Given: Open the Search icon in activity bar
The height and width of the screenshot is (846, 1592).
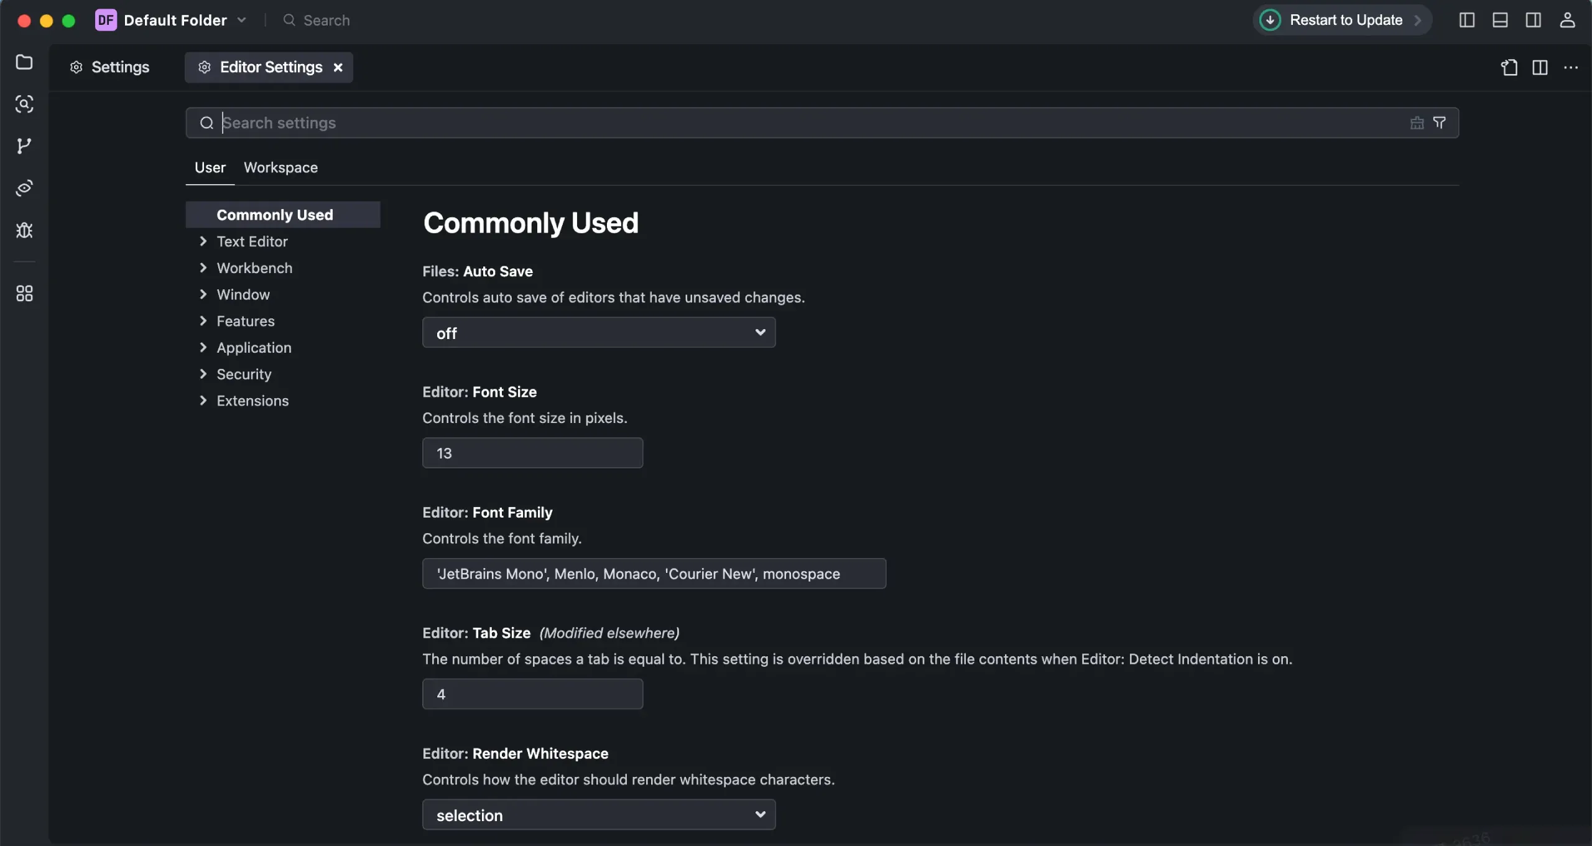Looking at the screenshot, I should coord(24,104).
